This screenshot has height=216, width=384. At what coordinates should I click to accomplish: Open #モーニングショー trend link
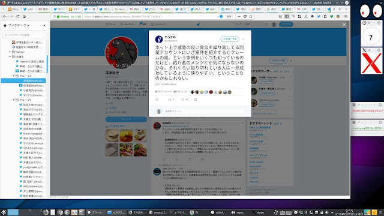click(259, 155)
